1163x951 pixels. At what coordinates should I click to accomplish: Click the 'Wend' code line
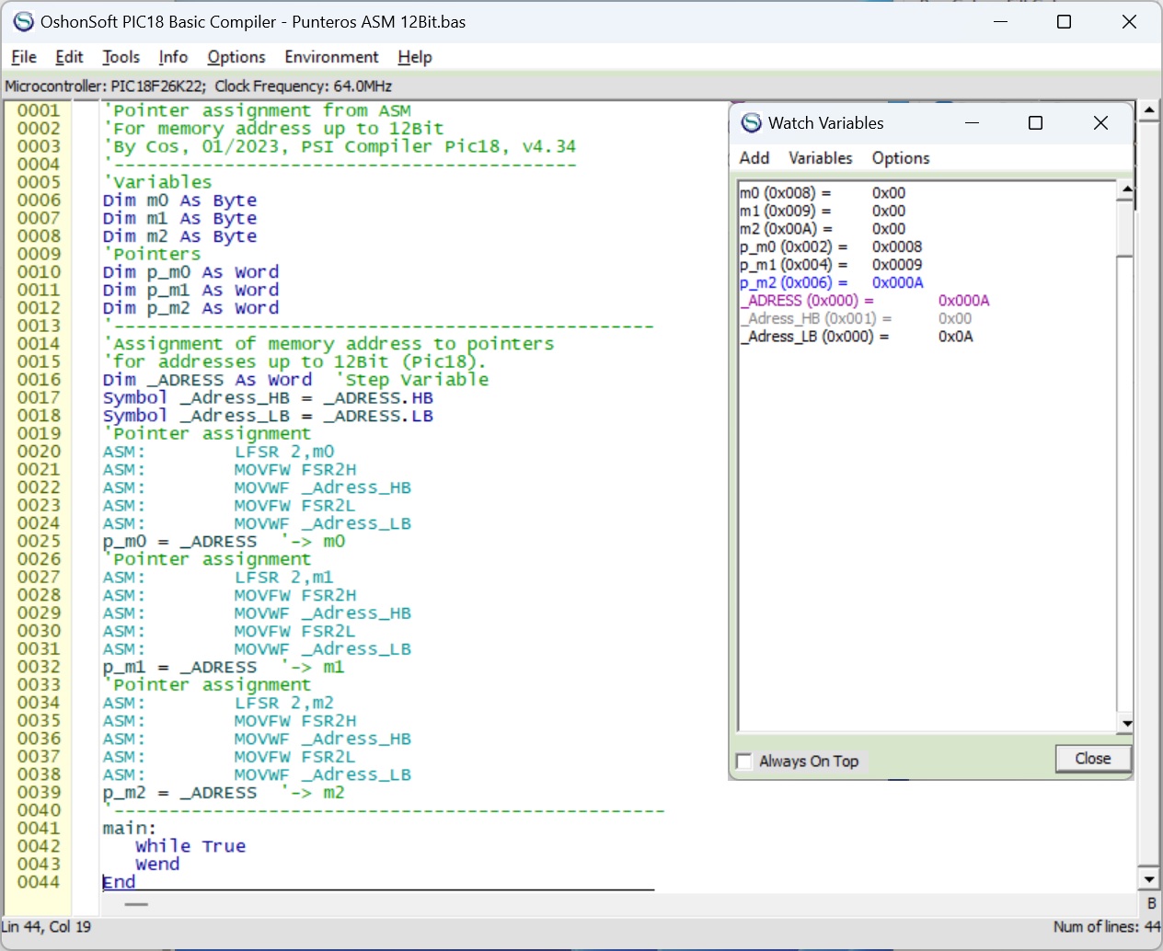tap(157, 865)
